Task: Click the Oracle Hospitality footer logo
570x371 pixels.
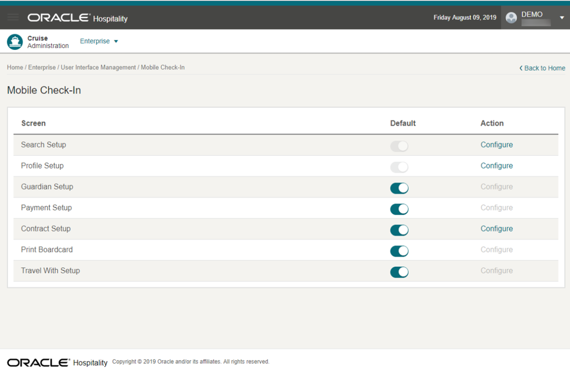Action: [57, 362]
